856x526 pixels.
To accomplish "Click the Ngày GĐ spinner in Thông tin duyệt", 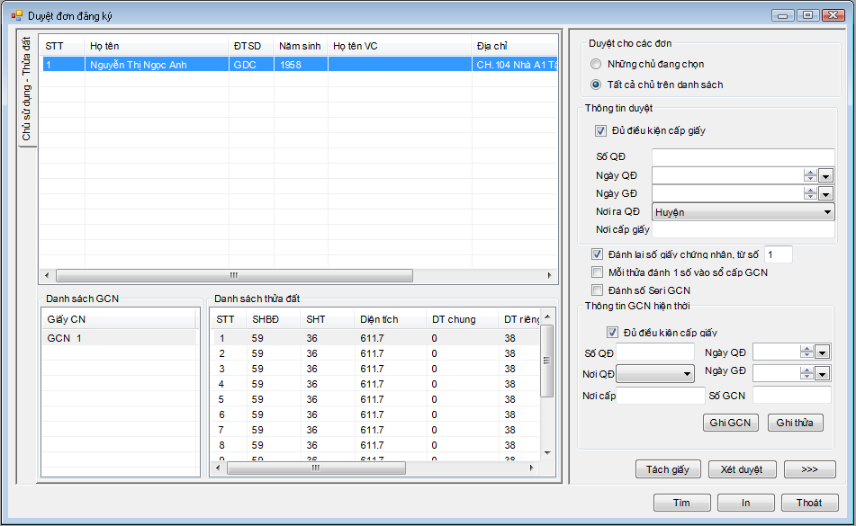I will (810, 193).
